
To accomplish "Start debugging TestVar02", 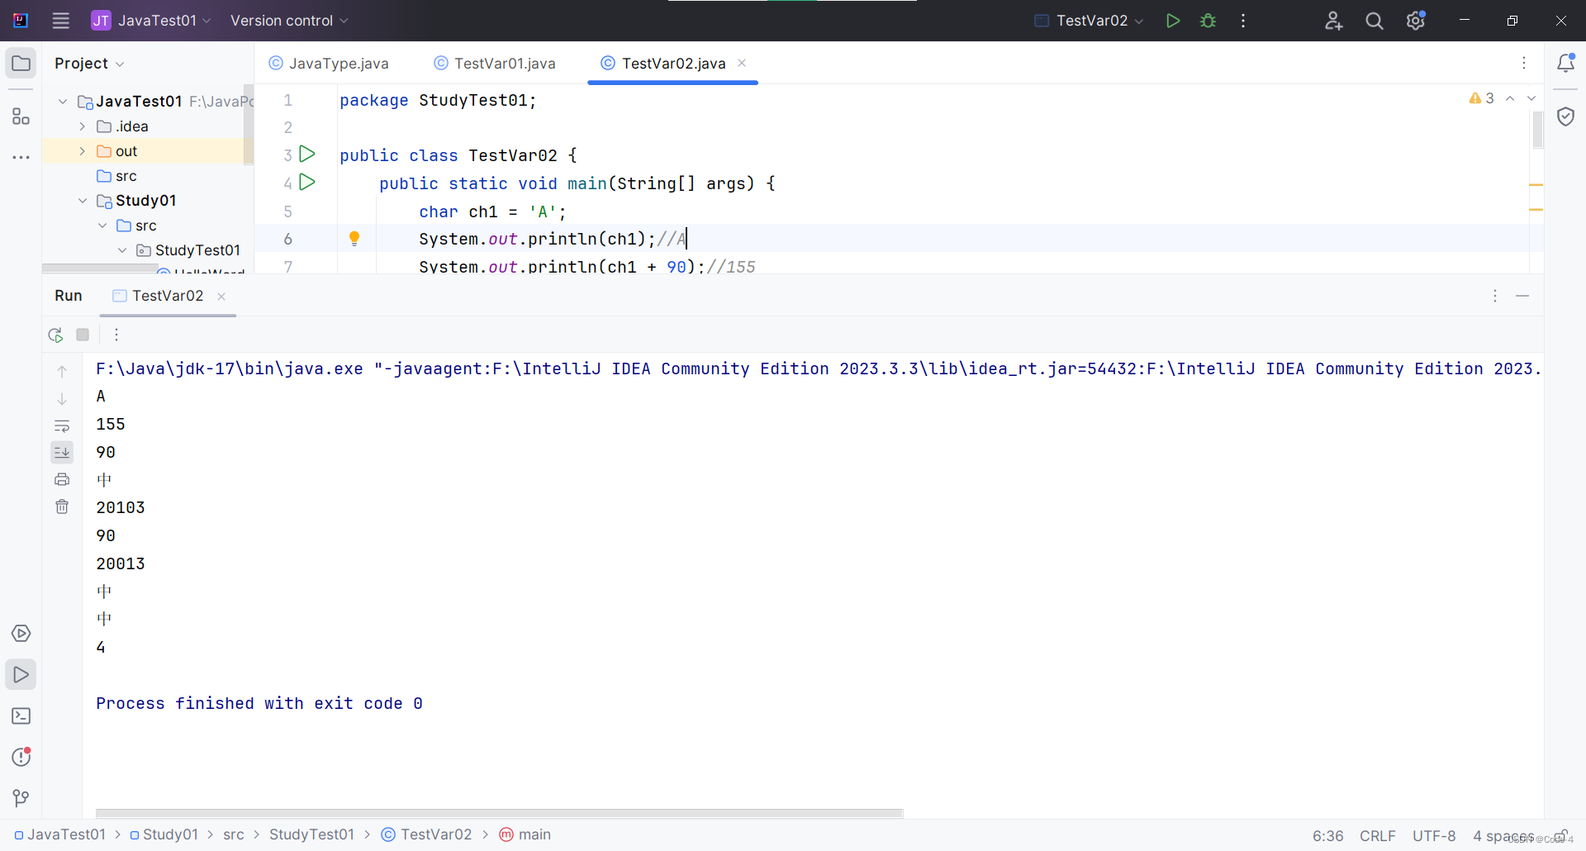I will coord(1208,21).
